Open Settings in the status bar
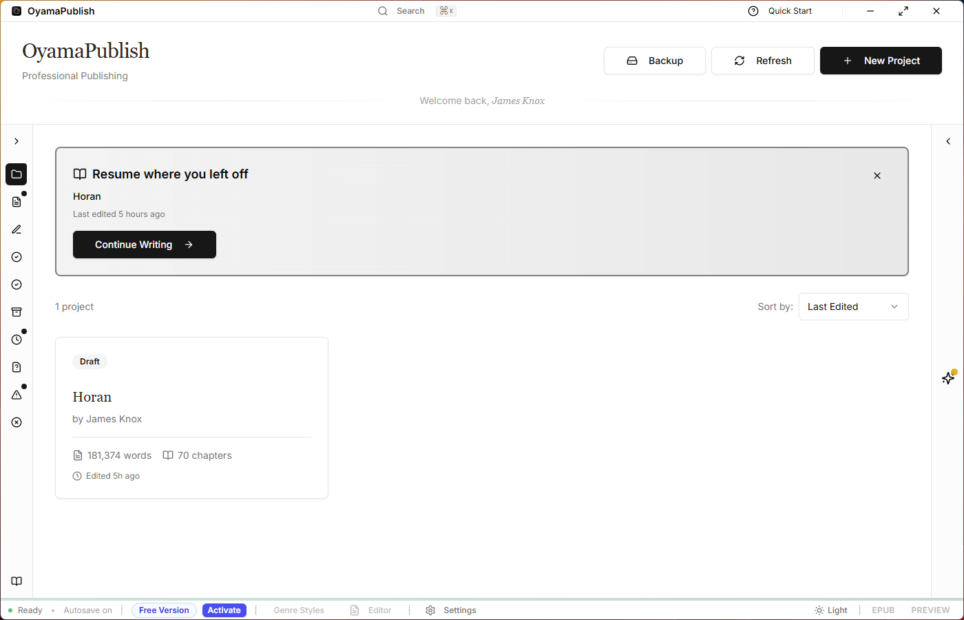Screen dimensions: 964x620 click(x=451, y=610)
